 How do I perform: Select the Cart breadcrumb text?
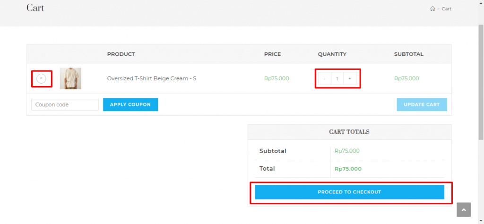447,9
